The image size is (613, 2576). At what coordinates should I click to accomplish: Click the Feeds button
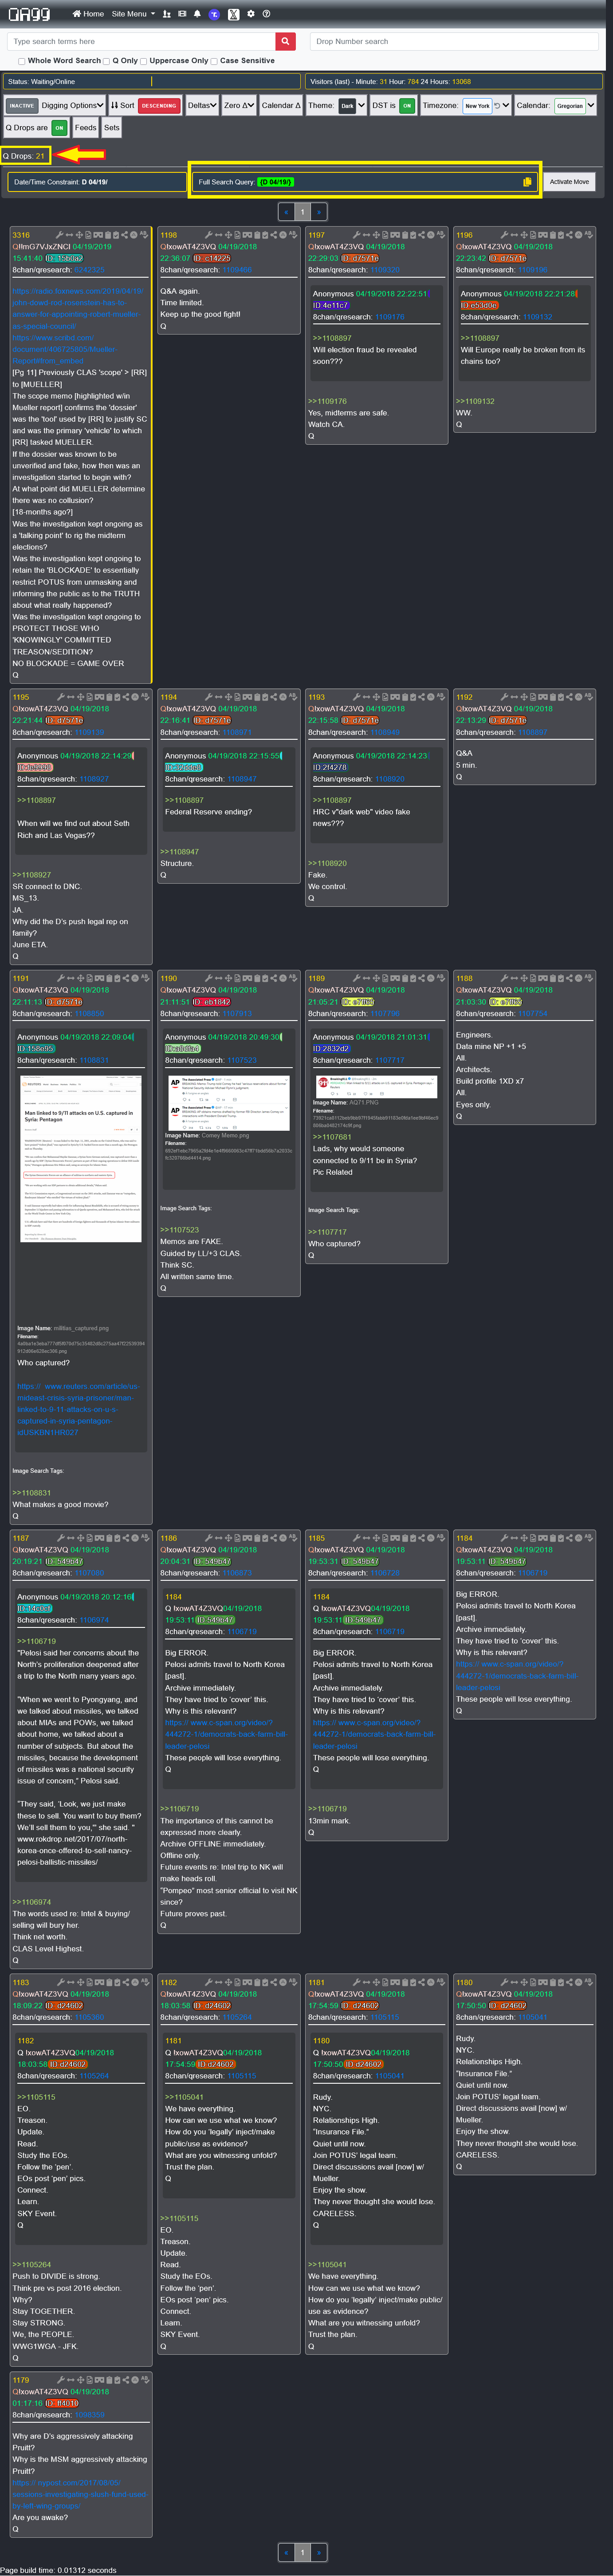pos(86,128)
